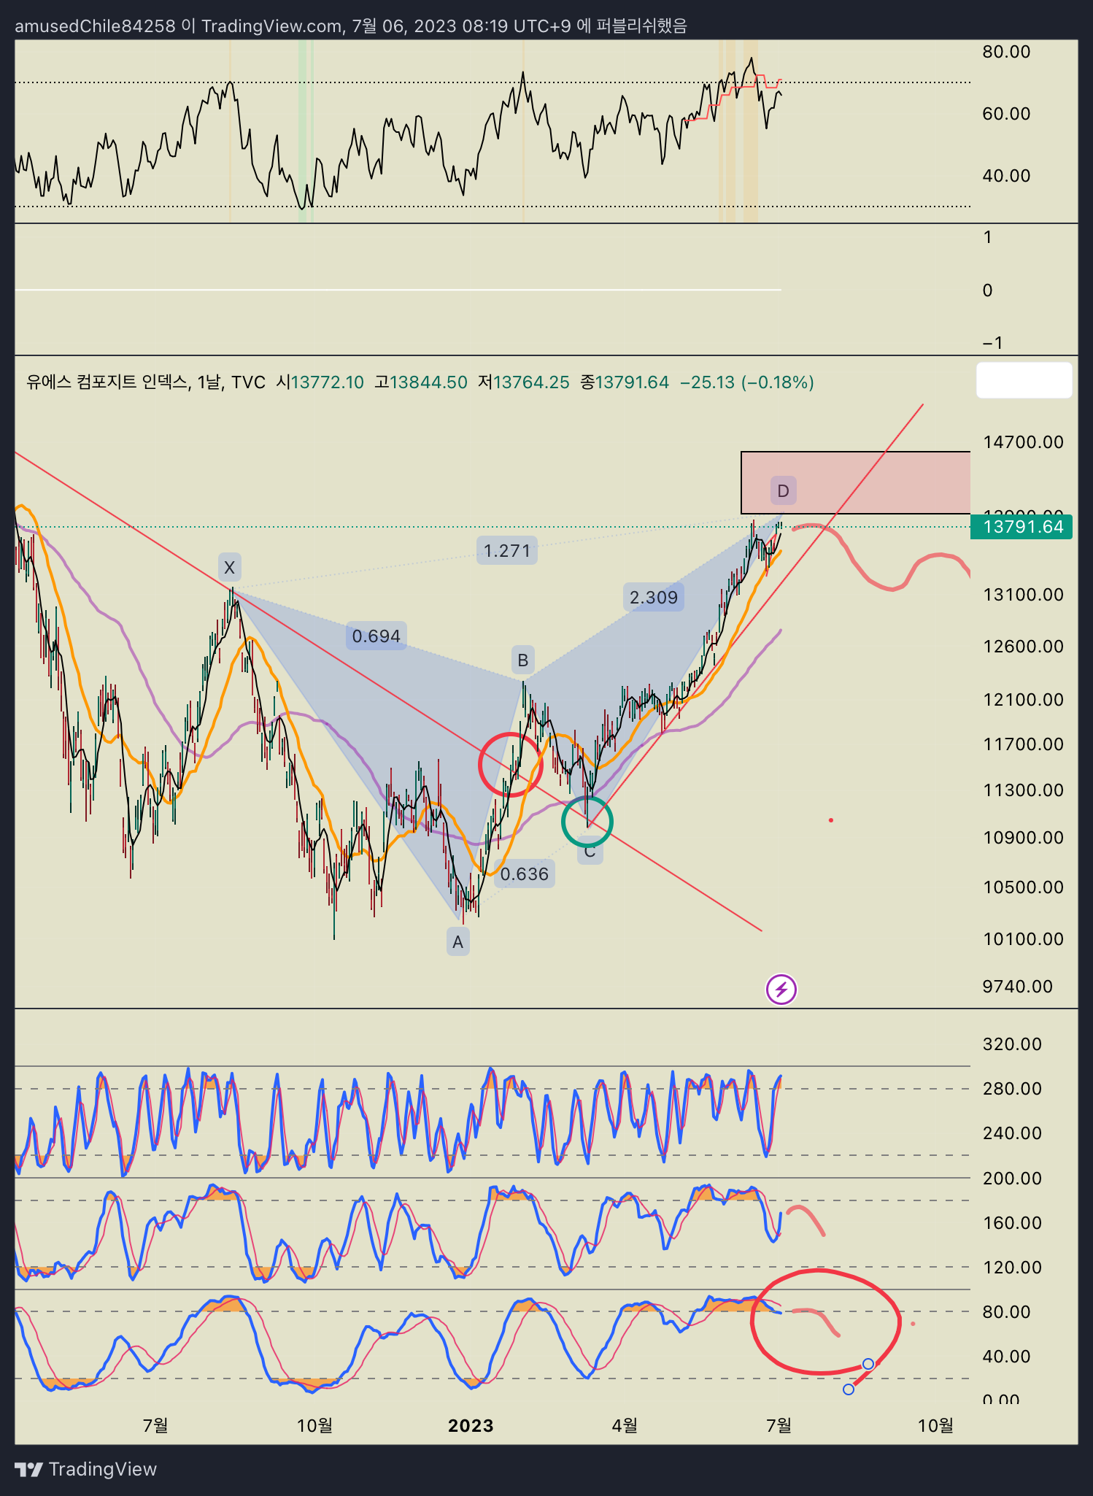Select the green circle drawing near point C
The width and height of the screenshot is (1093, 1496).
pos(587,822)
